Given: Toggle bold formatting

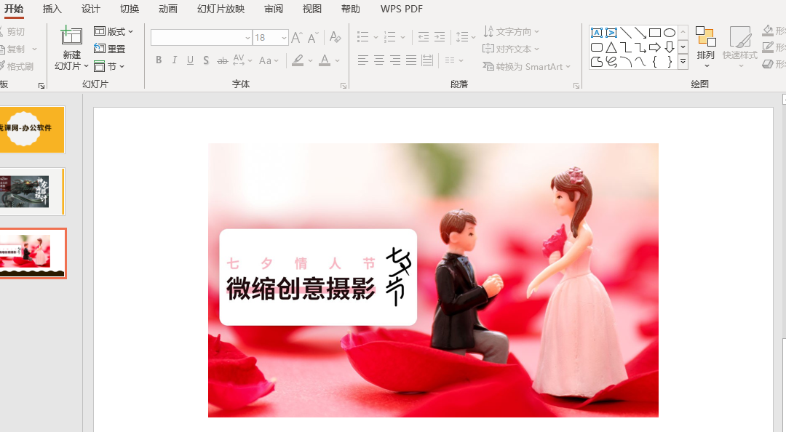Looking at the screenshot, I should pos(158,60).
